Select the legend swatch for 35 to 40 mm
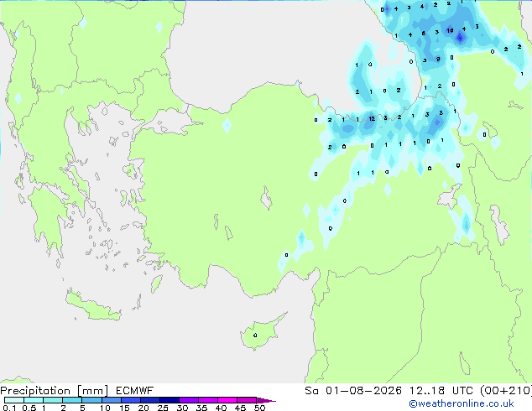Viewport: 532px width, 411px height. [207, 400]
